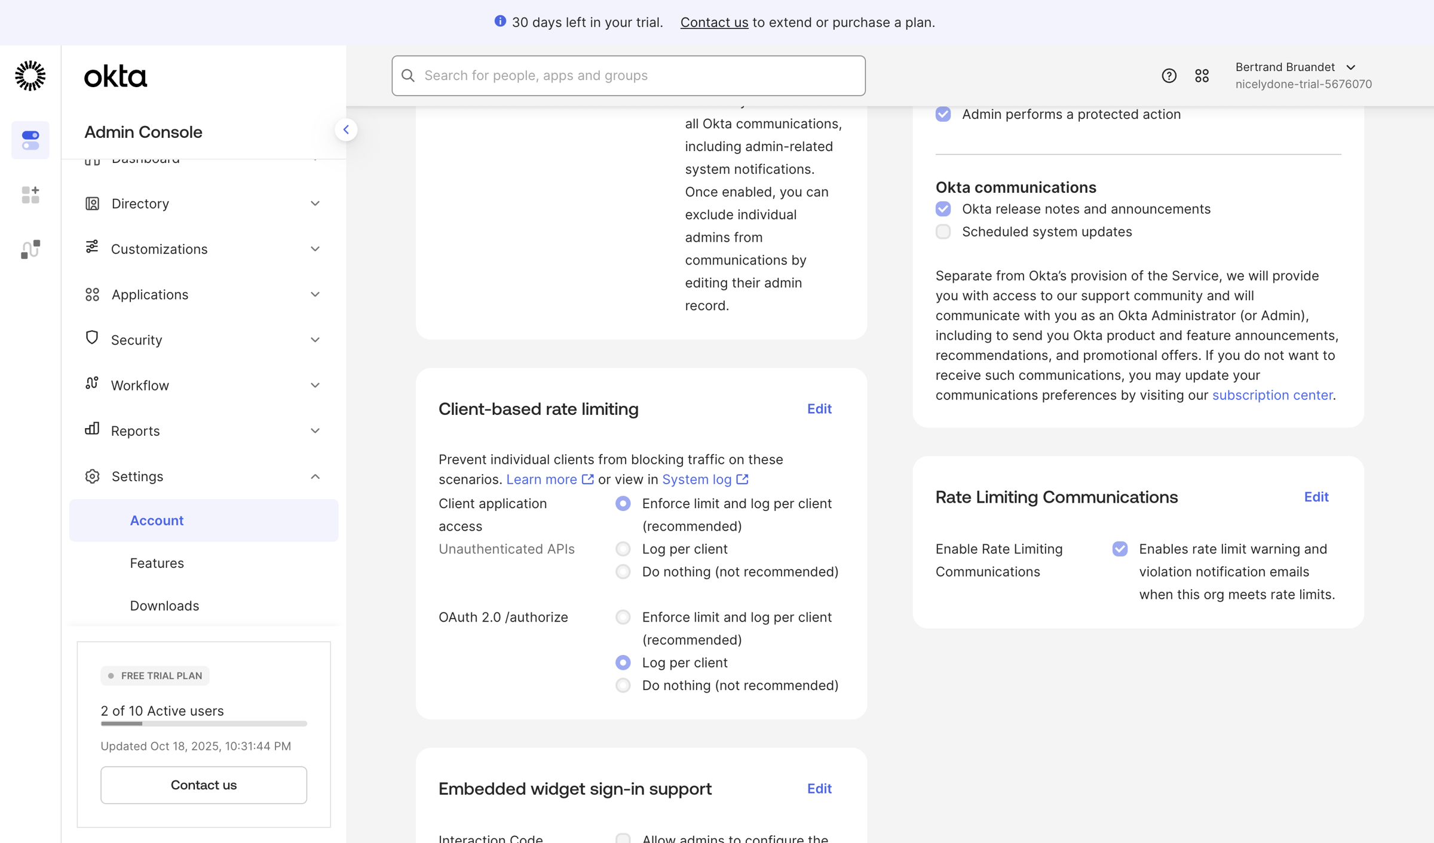Open the apps grid icon in header

(1202, 76)
